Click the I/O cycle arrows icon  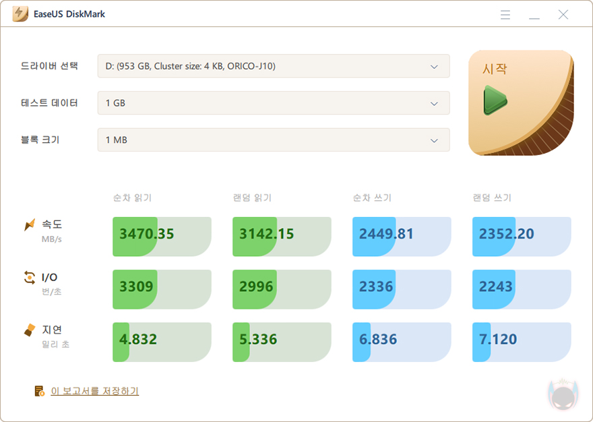30,277
